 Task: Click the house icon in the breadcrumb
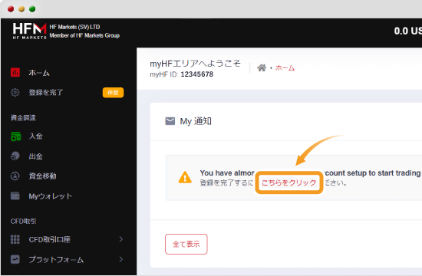pos(262,67)
